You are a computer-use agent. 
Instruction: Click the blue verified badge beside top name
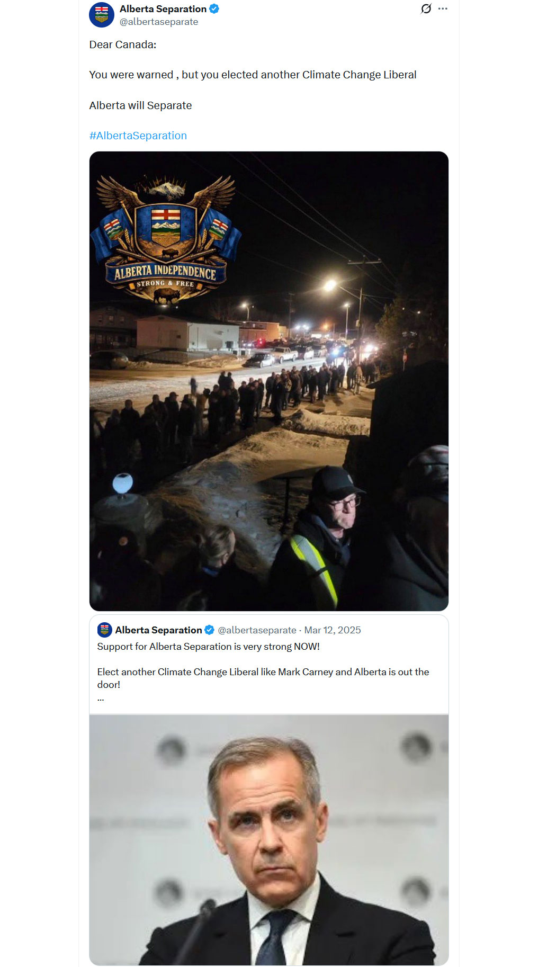214,8
